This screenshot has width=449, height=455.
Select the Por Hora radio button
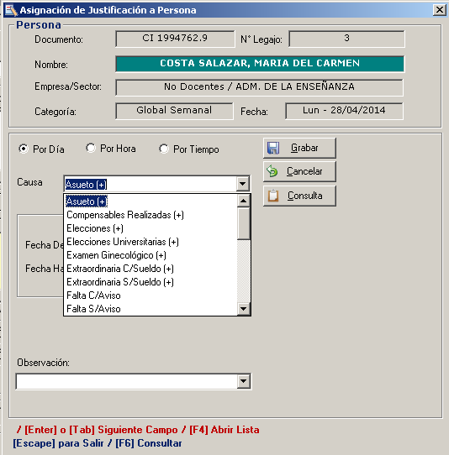pos(91,148)
